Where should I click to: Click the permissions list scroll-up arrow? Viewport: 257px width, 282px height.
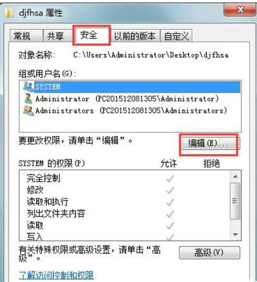(x=235, y=177)
